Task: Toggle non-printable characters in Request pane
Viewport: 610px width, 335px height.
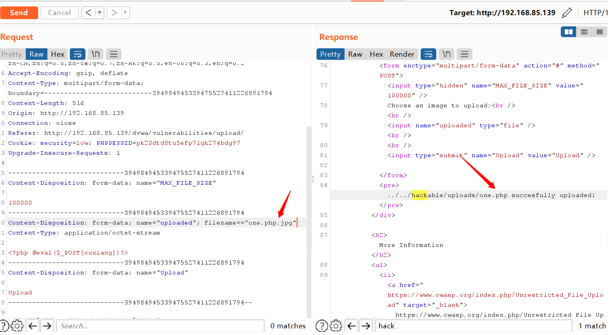Action: (96, 54)
